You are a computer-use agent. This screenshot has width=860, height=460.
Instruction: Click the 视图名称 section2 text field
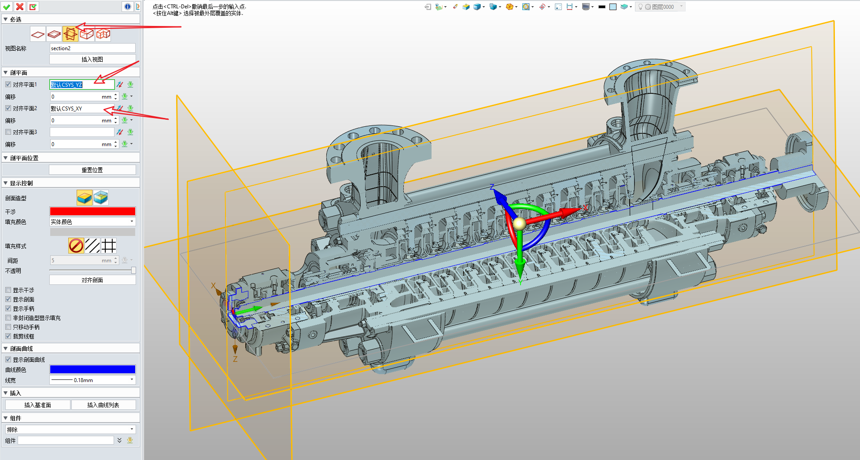tap(92, 48)
